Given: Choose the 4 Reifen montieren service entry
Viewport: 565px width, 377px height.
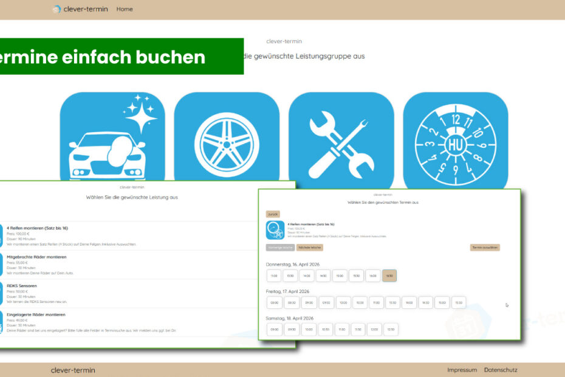Looking at the screenshot, I should point(38,228).
